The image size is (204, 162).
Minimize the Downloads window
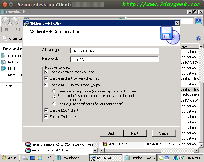[190, 12]
